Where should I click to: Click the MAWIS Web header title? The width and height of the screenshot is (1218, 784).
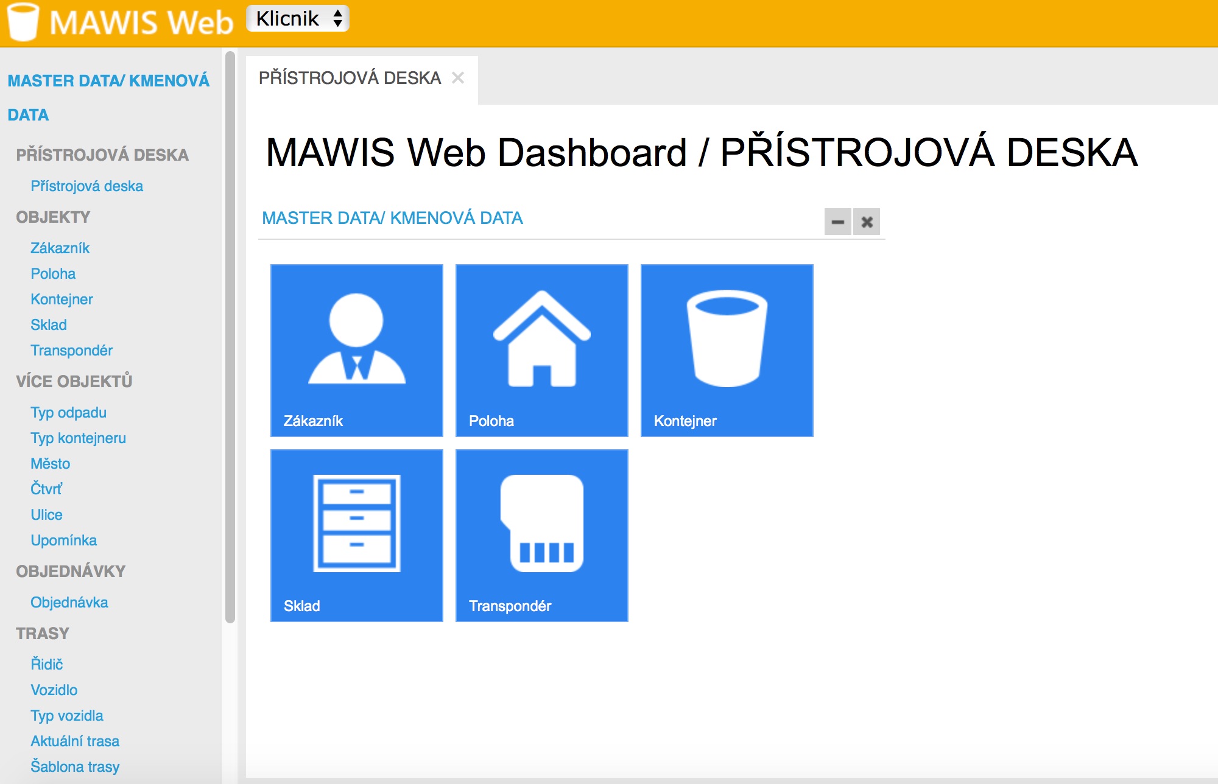[x=141, y=23]
